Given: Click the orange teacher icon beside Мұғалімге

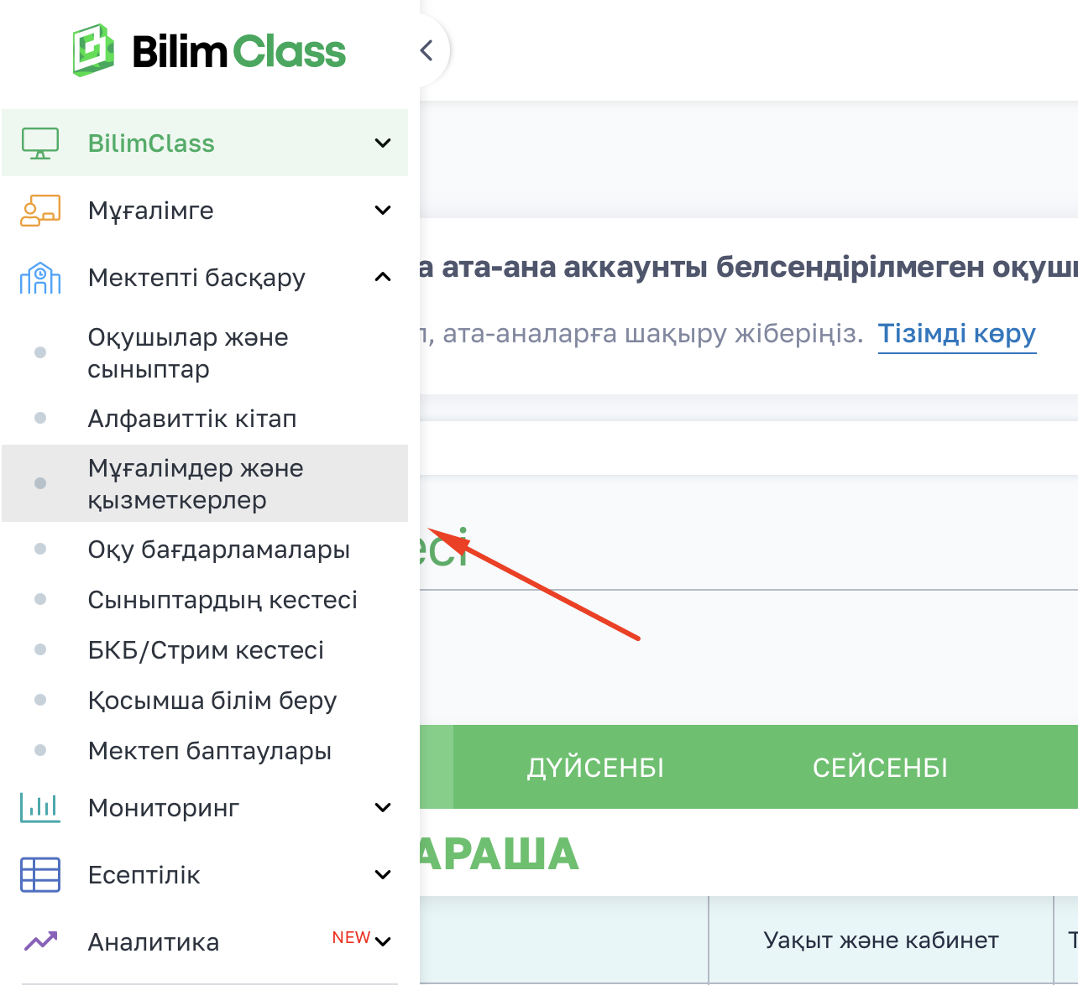Looking at the screenshot, I should tap(40, 211).
